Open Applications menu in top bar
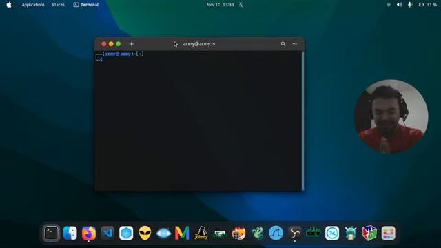Viewport: 441px width, 248px height. pyautogui.click(x=33, y=5)
